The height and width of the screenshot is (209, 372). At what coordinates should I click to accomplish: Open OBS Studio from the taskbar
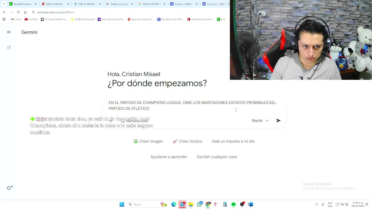[x=242, y=204]
